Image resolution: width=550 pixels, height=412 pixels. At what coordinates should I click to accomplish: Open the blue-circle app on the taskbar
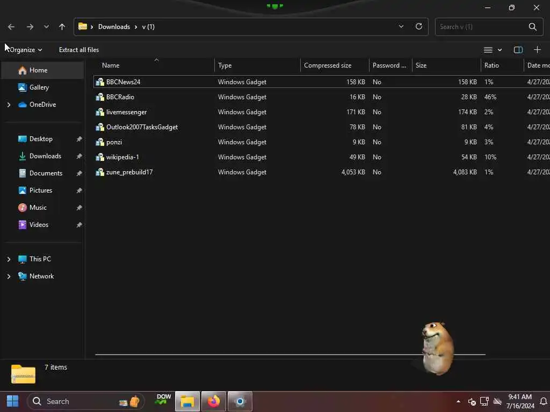(x=240, y=401)
